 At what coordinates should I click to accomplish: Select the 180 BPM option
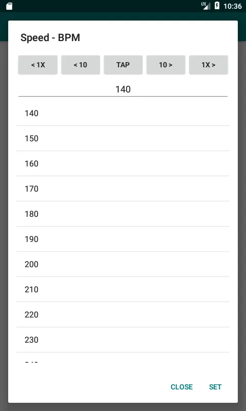tap(123, 214)
